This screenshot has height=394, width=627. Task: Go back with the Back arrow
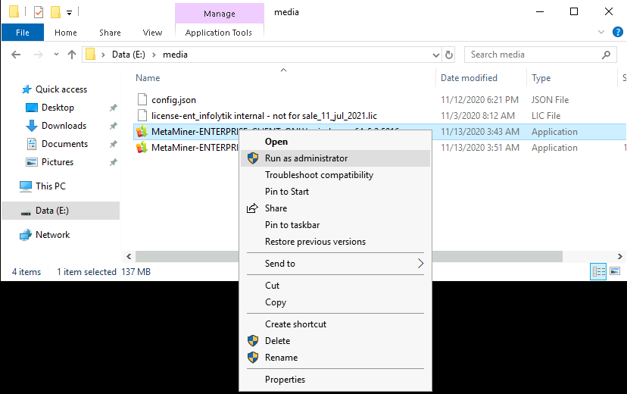pos(16,55)
